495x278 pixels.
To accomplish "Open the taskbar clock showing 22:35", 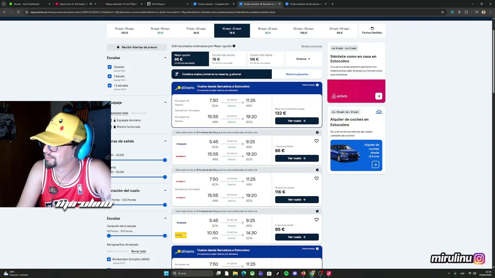I will pos(485,273).
